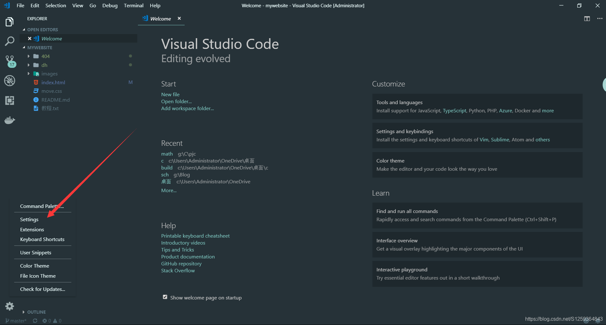The width and height of the screenshot is (606, 325).
Task: Click the README.md info icon
Action: coord(36,100)
